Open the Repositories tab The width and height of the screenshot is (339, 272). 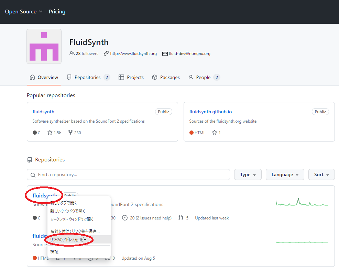tap(88, 77)
